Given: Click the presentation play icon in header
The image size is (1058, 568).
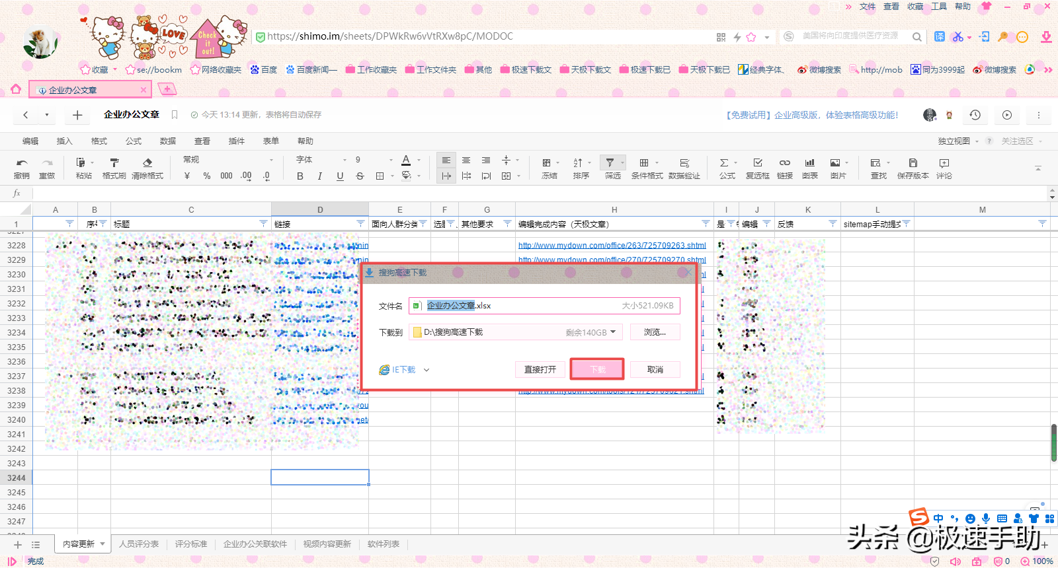Looking at the screenshot, I should pos(1007,115).
